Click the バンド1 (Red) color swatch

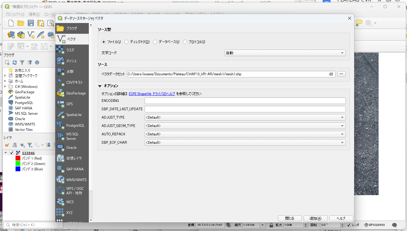[x=18, y=158]
